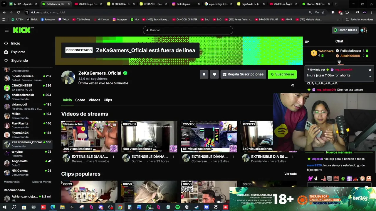Open Windows Start menu

tap(5, 207)
